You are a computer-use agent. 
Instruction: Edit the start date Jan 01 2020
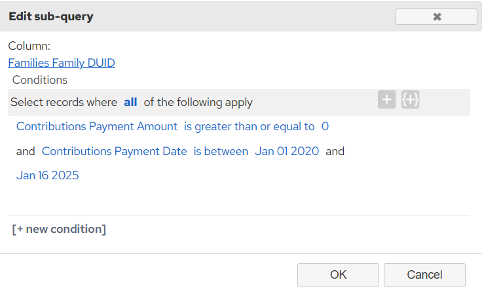click(x=287, y=151)
